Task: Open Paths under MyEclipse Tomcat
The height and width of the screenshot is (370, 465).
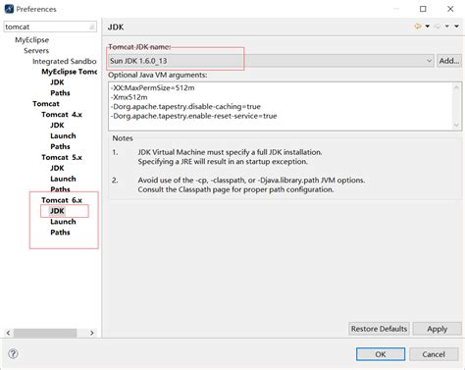Action: 60,93
